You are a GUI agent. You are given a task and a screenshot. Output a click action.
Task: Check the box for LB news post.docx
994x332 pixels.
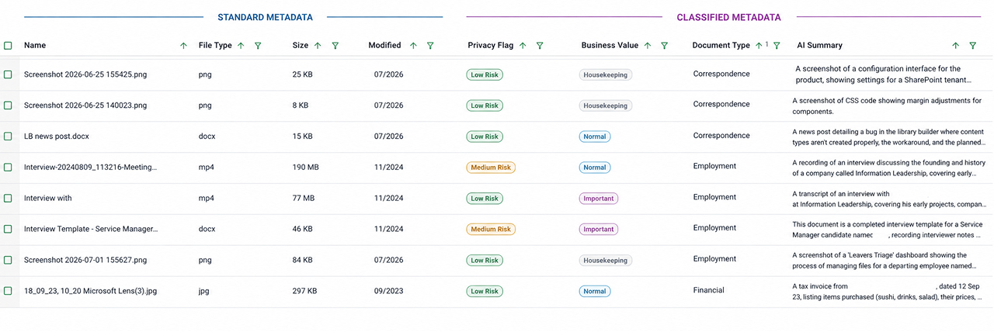[8, 136]
